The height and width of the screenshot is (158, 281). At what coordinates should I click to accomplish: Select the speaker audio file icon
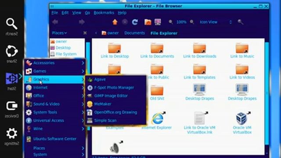point(116,147)
